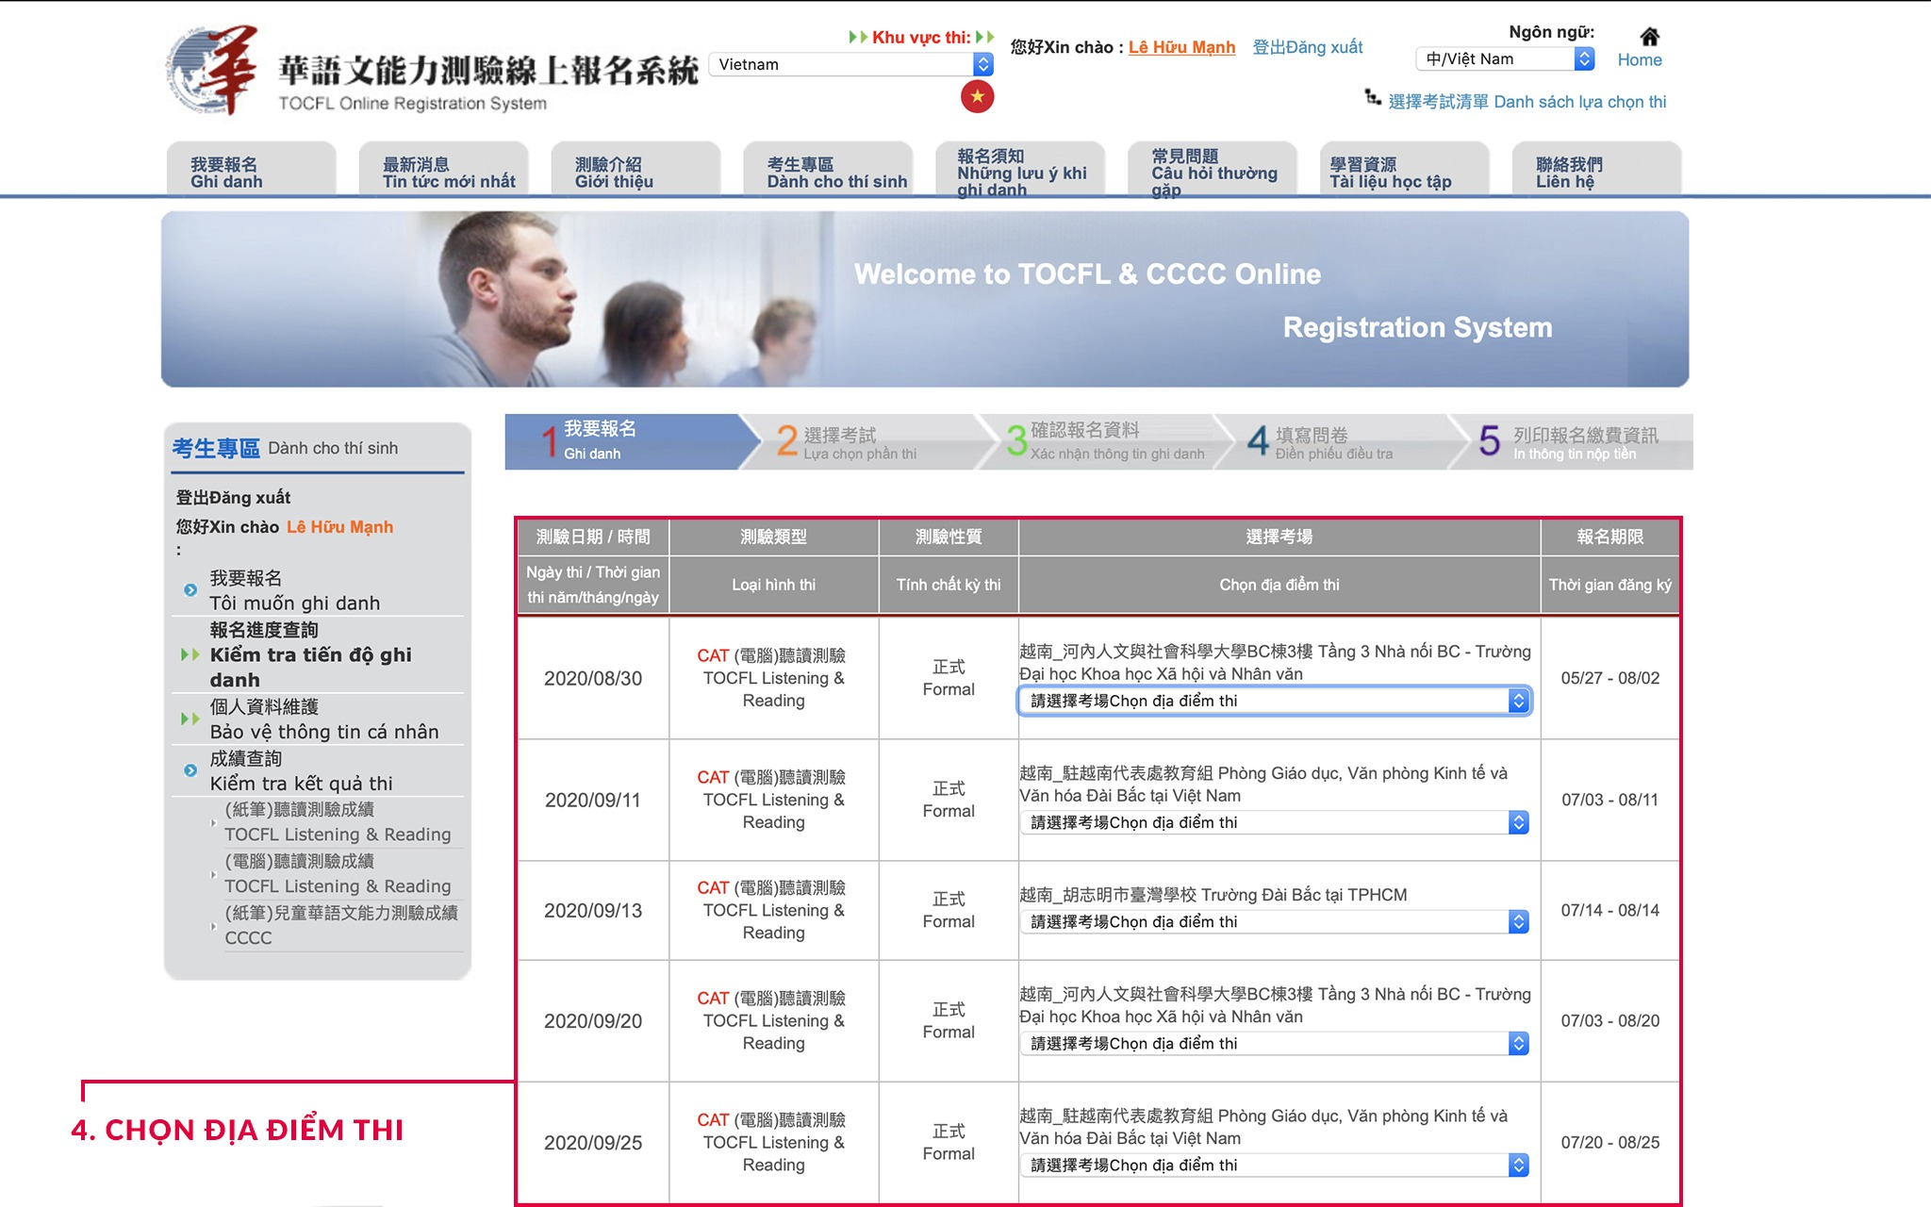The image size is (1931, 1207).
Task: Open the Khu vực thi Vietnam dropdown
Action: 851,64
